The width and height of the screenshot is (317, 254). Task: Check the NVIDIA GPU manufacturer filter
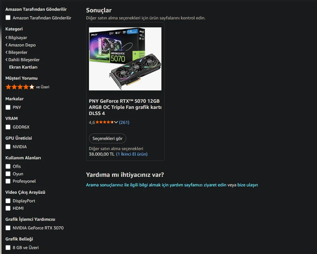[x=8, y=147]
